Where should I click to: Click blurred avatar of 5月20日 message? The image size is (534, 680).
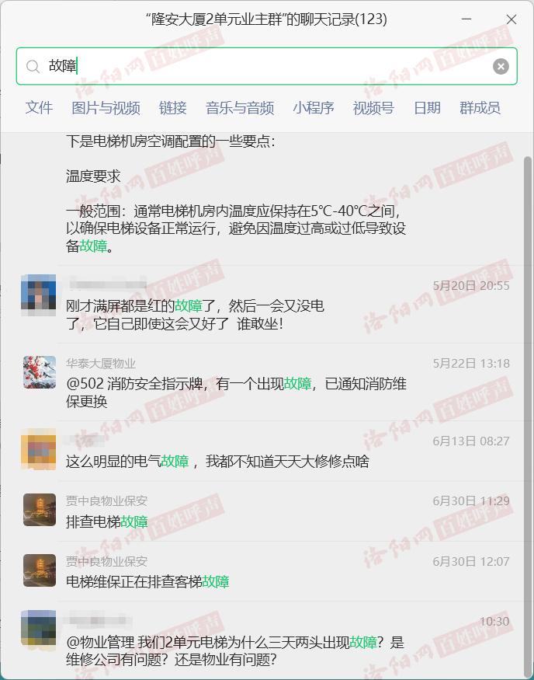click(x=39, y=295)
